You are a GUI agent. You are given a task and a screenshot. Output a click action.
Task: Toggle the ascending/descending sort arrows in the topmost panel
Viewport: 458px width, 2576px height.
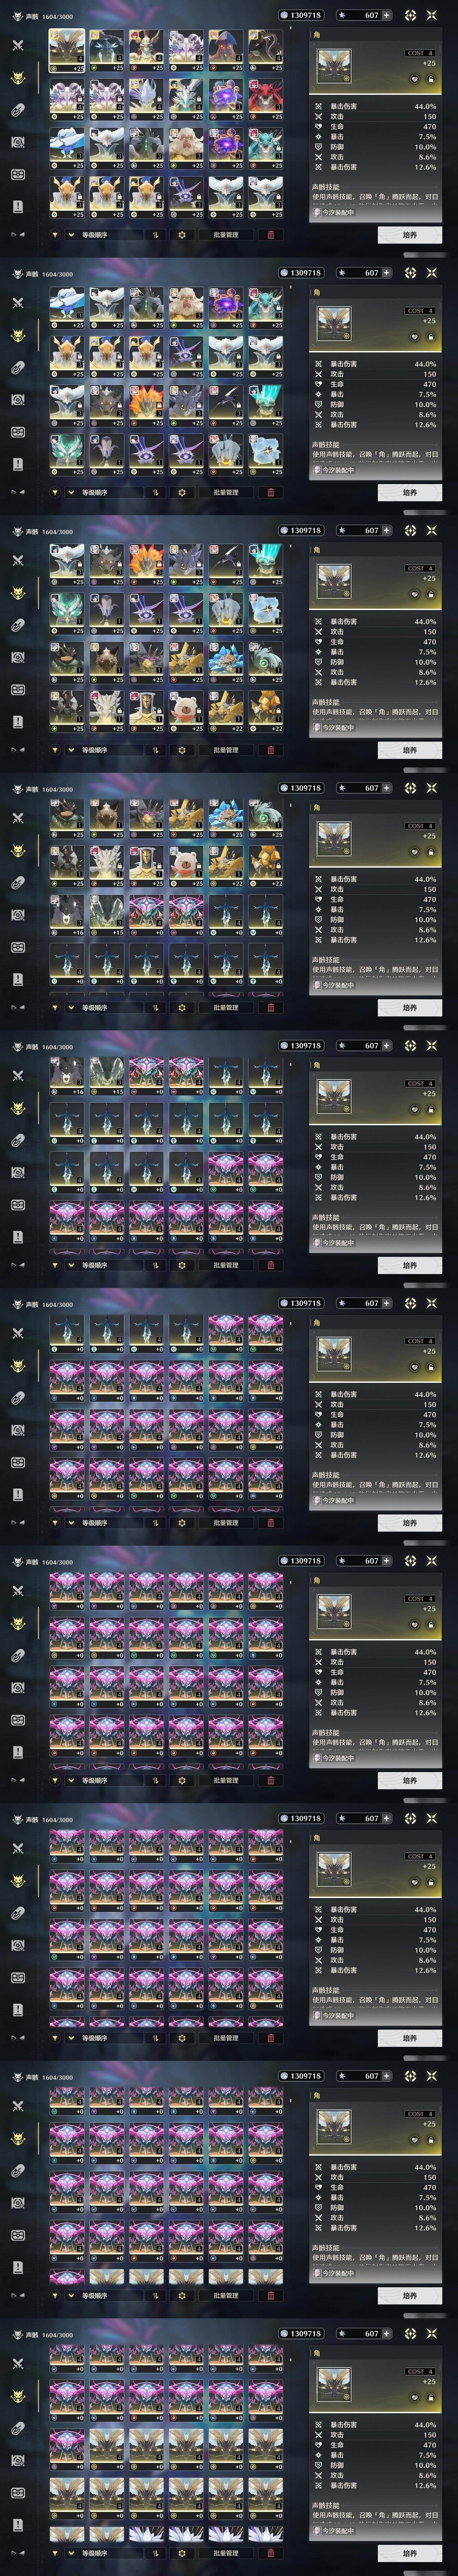[x=155, y=235]
